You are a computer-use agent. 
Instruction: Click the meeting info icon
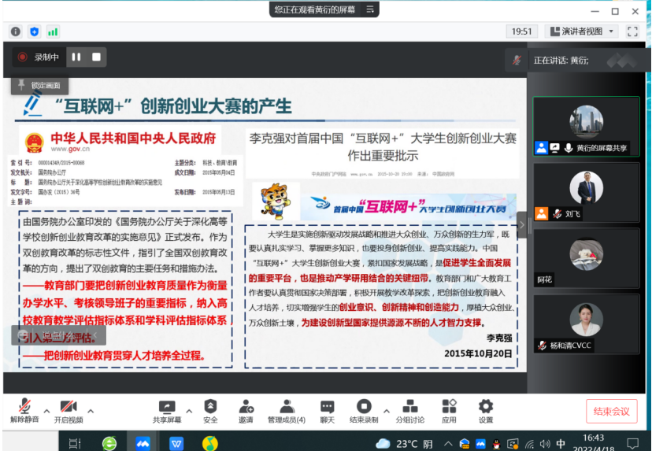(x=15, y=31)
